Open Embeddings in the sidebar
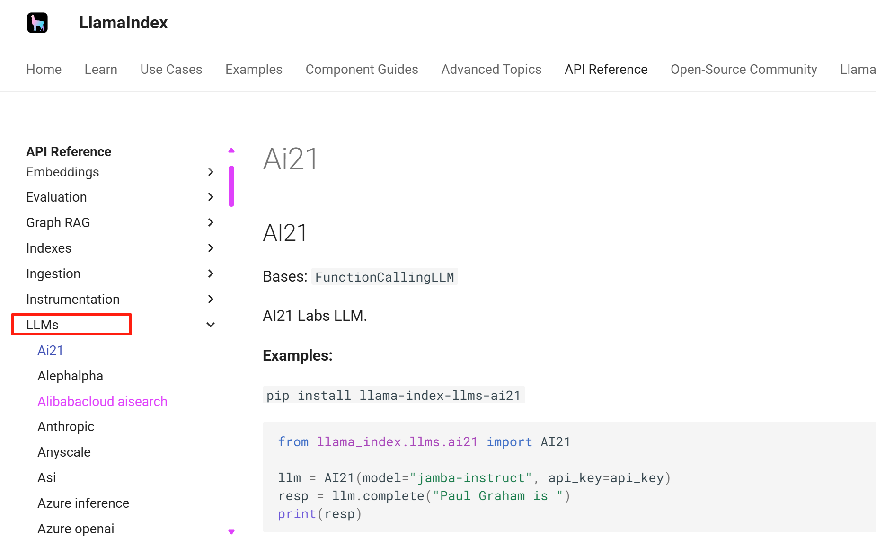 62,172
